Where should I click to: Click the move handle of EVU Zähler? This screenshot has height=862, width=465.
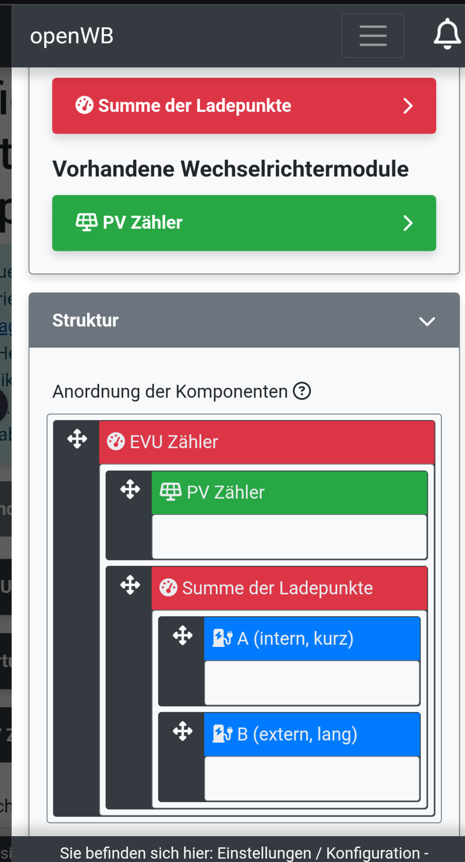click(x=76, y=439)
